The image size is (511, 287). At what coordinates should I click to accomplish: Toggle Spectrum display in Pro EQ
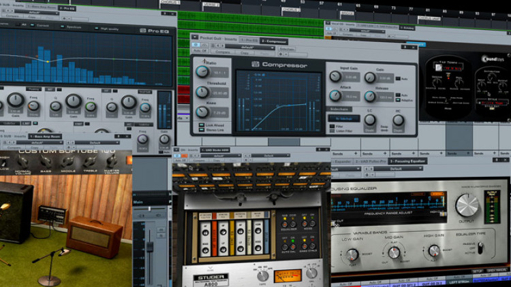[62, 27]
